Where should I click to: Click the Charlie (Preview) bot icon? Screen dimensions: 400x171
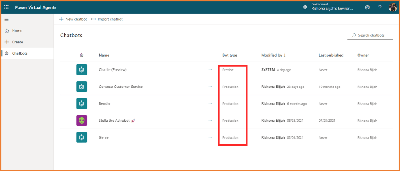[81, 70]
